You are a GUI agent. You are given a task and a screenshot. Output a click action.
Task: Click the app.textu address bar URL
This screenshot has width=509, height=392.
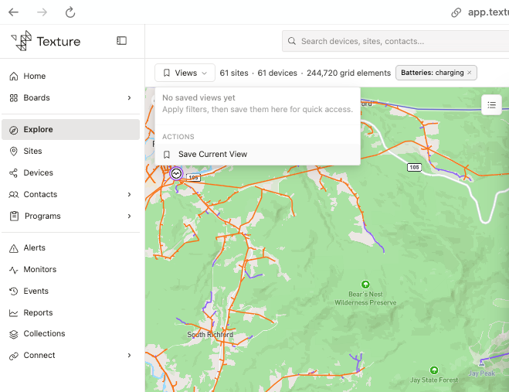(x=488, y=12)
